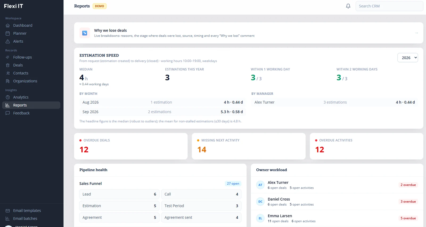The width and height of the screenshot is (426, 227).
Task: Open Alerts in the sidebar
Action: (31, 42)
